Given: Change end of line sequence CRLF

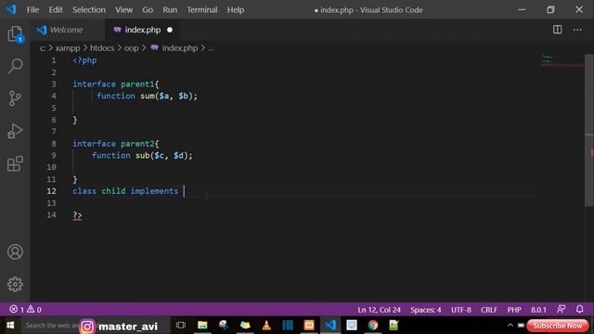Looking at the screenshot, I should coord(489,309).
